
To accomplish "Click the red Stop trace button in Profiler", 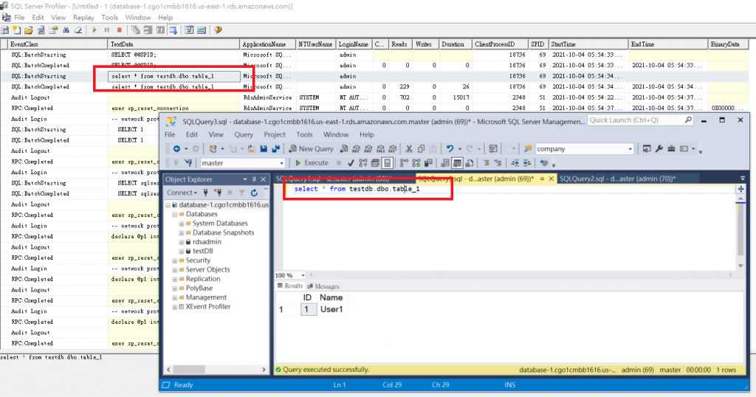I will click(x=120, y=30).
